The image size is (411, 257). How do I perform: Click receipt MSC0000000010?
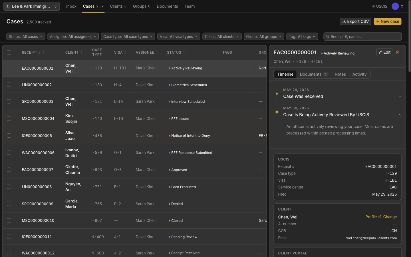click(x=38, y=220)
